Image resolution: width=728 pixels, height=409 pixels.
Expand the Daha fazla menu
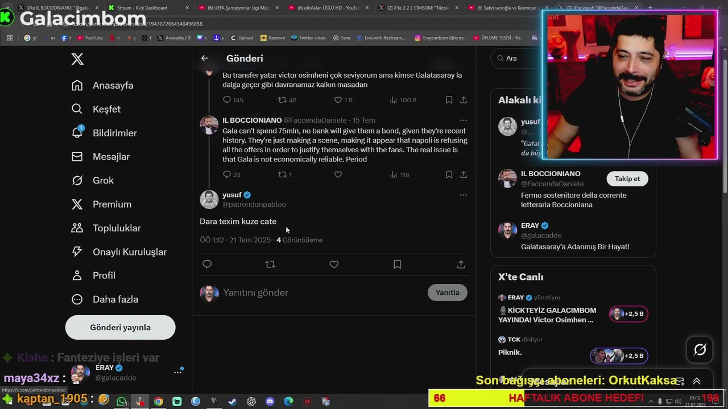click(x=105, y=299)
